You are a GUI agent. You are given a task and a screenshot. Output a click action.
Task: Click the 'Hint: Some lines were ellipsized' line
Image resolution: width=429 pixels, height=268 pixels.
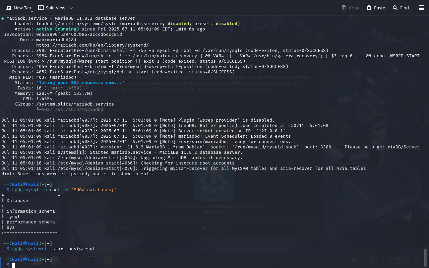78,174
